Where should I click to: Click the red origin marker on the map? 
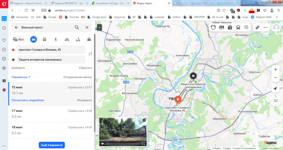coord(178,99)
